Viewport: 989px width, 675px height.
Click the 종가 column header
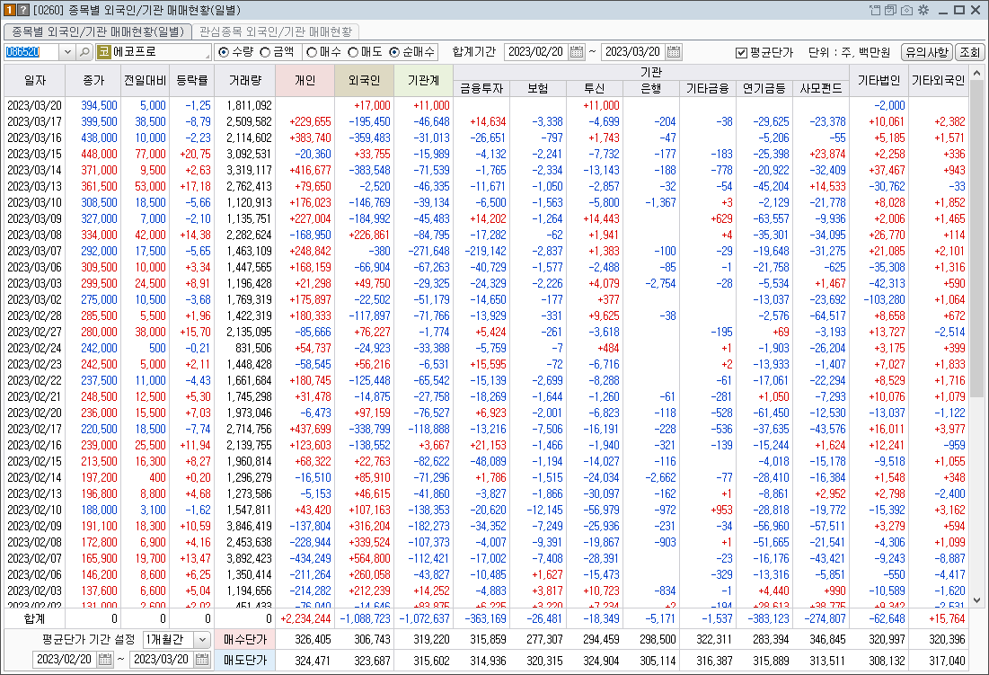[x=93, y=80]
